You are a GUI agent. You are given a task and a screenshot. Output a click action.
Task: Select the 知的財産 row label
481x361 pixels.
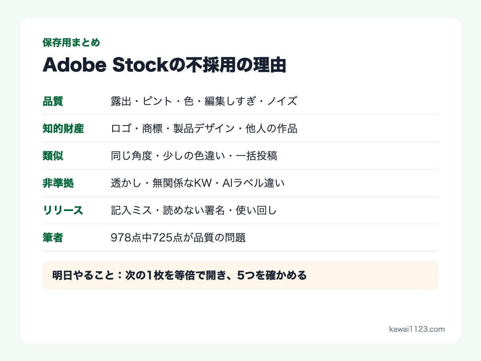[63, 129]
